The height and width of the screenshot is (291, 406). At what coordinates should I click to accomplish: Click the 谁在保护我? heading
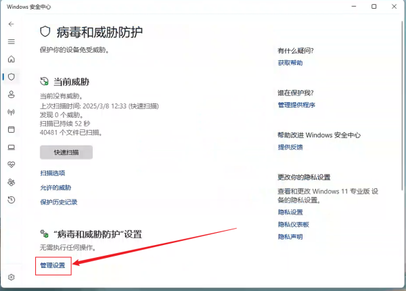pos(296,93)
